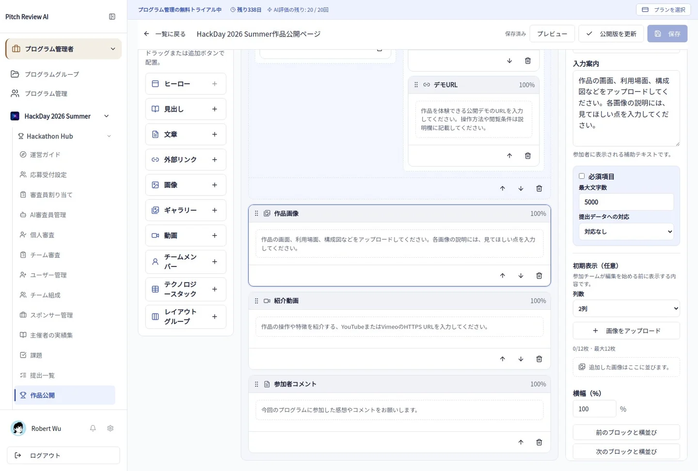Add ヒーロー block with plus icon
This screenshot has height=471, width=698.
(x=214, y=84)
